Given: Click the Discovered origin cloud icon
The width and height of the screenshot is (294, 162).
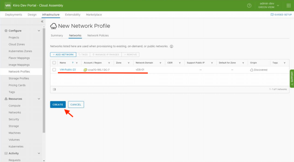Looking at the screenshot, I should coord(252,70).
